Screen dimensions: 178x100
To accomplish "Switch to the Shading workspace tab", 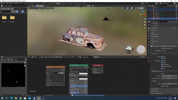I will tap(58, 4).
